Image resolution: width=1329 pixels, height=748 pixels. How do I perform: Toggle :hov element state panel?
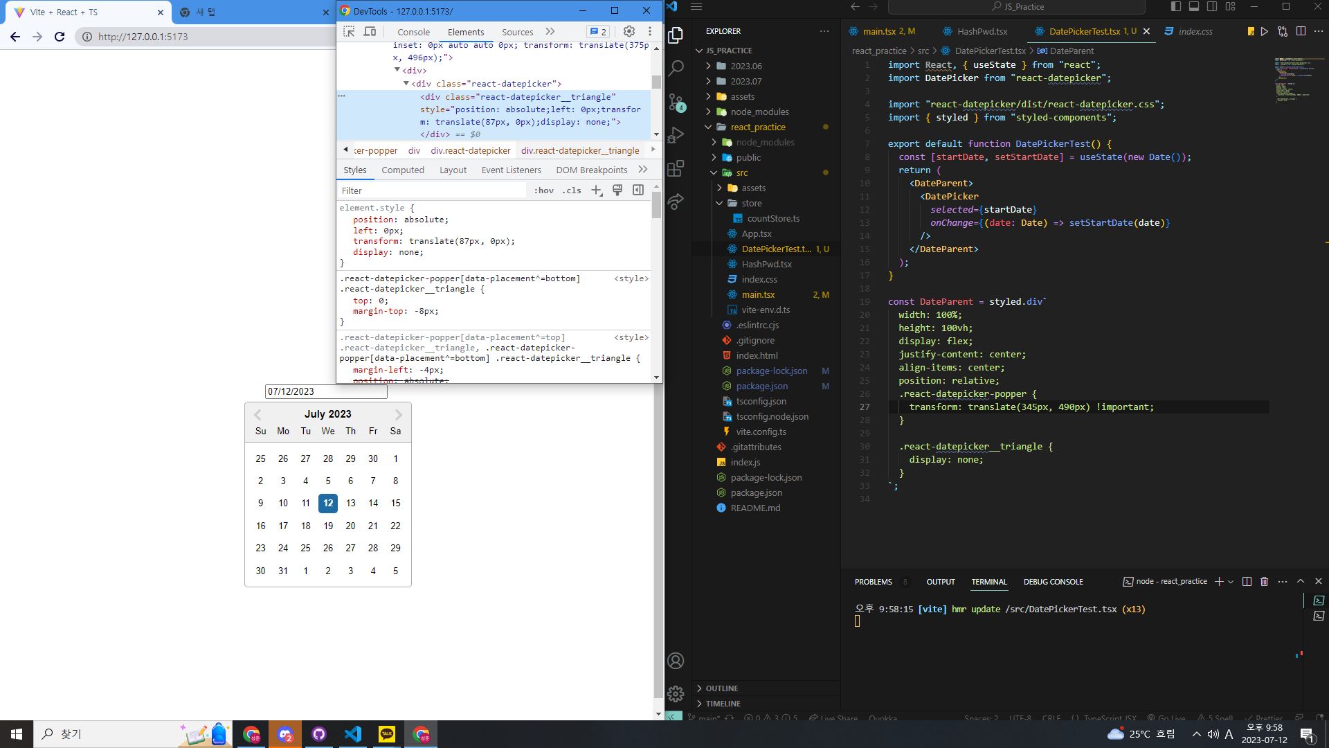coord(543,190)
